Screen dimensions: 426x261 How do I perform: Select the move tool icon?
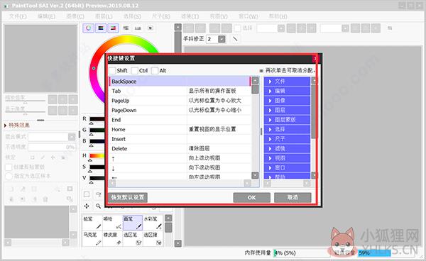(87, 206)
